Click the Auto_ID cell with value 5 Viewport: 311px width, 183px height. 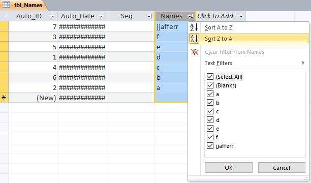[x=33, y=47]
